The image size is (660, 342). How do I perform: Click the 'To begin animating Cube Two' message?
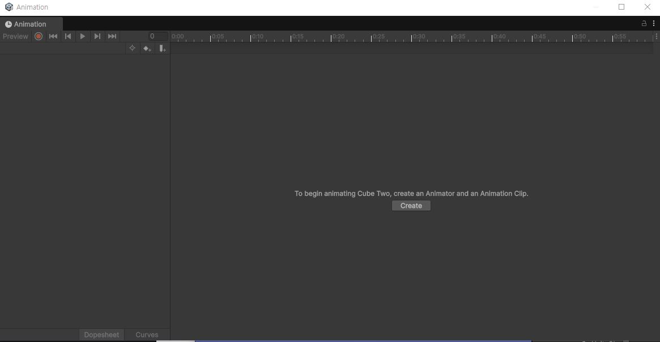click(x=411, y=194)
